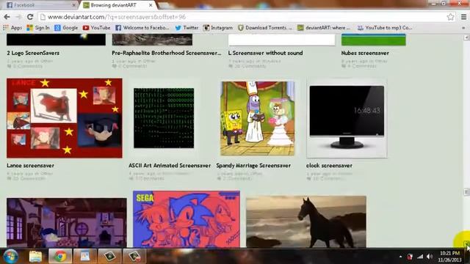
Task: Open the Windows Start menu orb
Action: tap(10, 256)
